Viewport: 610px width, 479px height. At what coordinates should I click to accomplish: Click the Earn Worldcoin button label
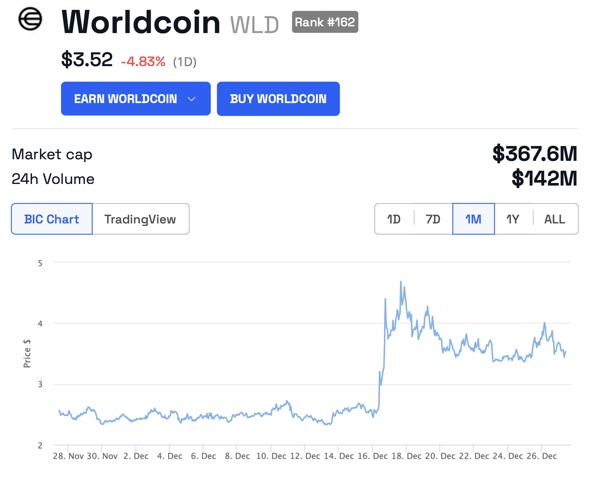click(125, 99)
